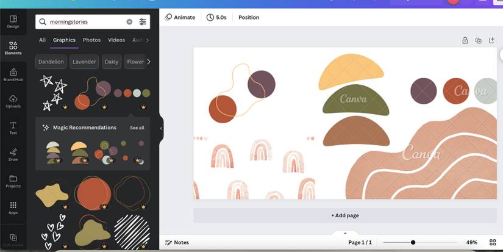Add the scattered dots recommendation

click(132, 153)
